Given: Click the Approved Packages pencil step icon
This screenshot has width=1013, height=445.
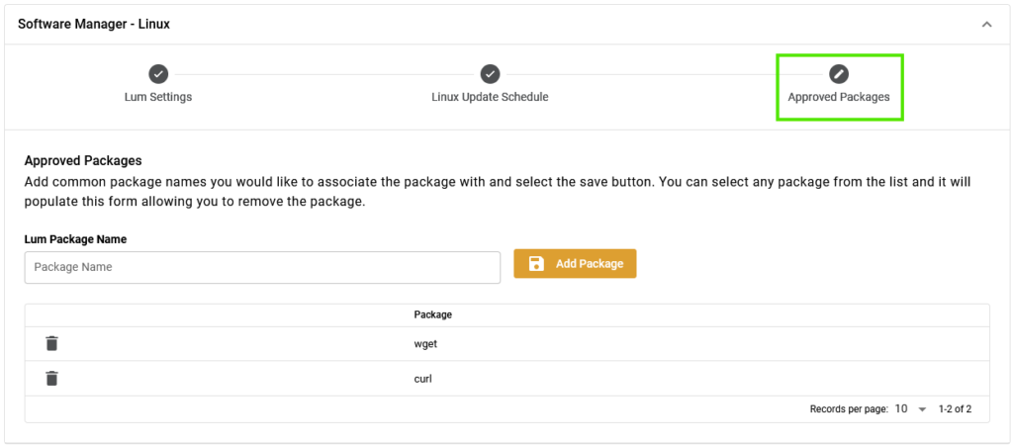Looking at the screenshot, I should pos(839,74).
